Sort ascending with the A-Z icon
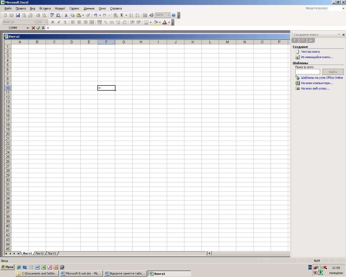The height and width of the screenshot is (277, 346). click(131, 15)
